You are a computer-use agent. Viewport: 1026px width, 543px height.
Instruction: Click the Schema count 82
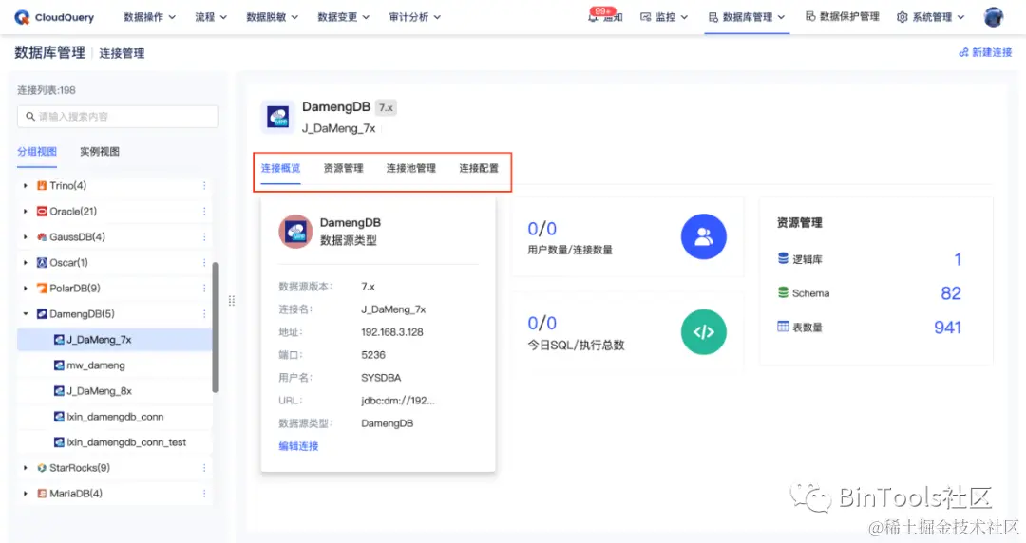tap(951, 293)
